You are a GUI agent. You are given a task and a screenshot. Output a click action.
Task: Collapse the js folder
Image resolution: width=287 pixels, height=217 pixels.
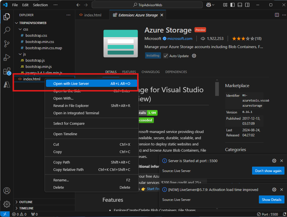coord(20,54)
